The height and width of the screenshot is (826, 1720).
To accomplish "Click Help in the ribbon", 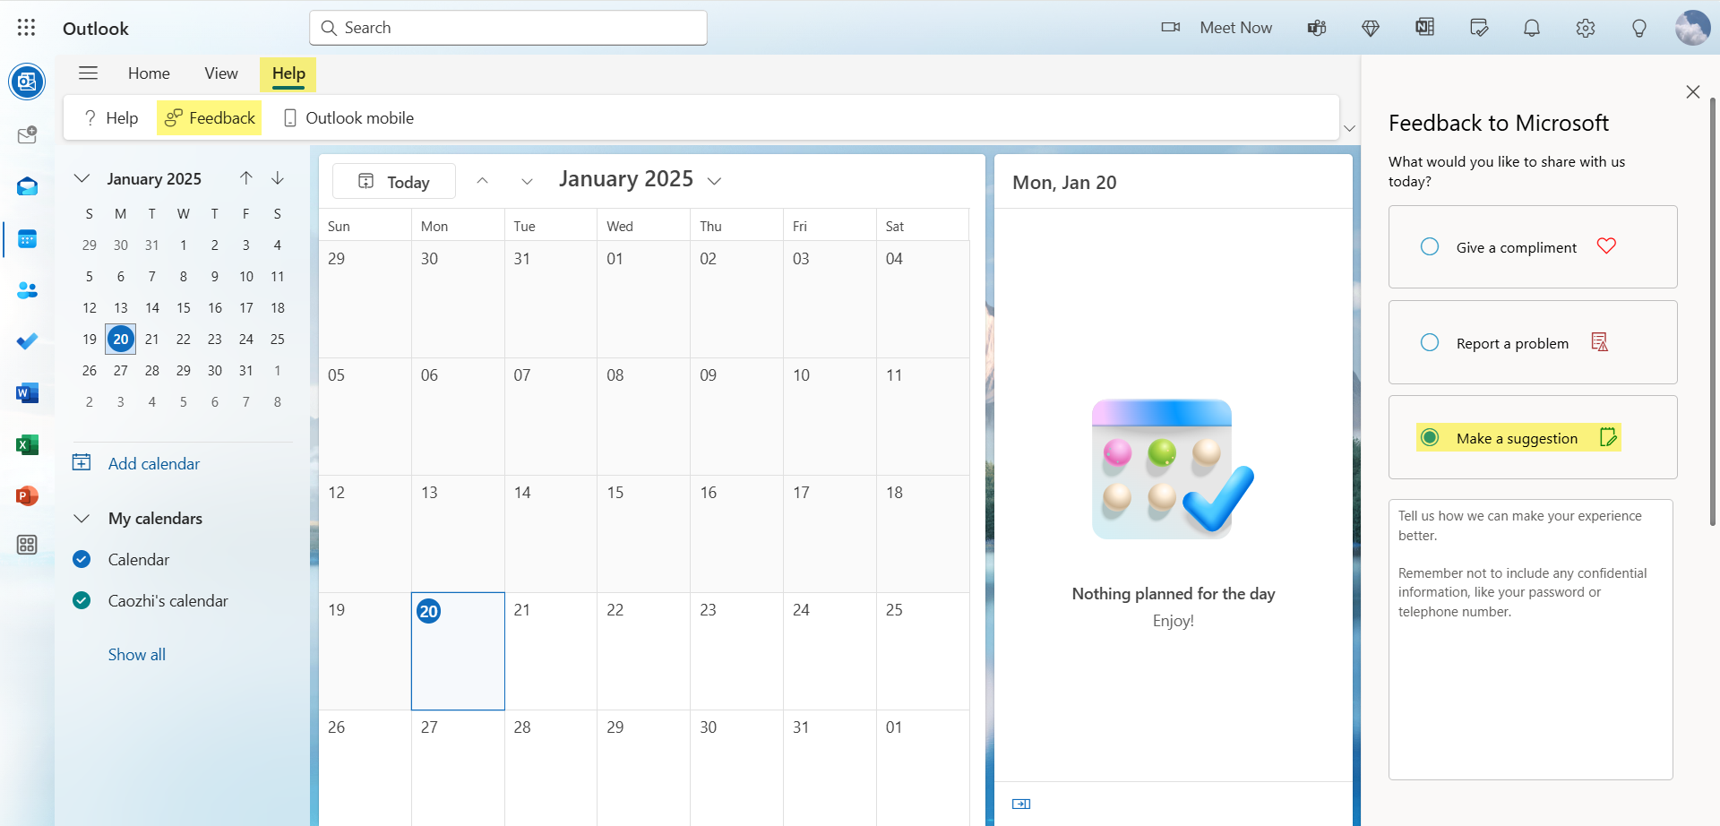I will (111, 118).
